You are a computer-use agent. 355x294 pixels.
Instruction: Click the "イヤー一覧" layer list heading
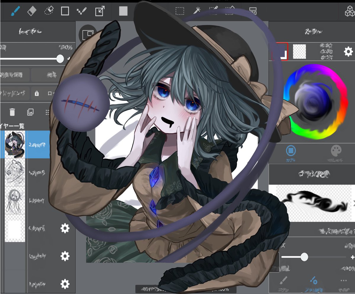pos(12,126)
